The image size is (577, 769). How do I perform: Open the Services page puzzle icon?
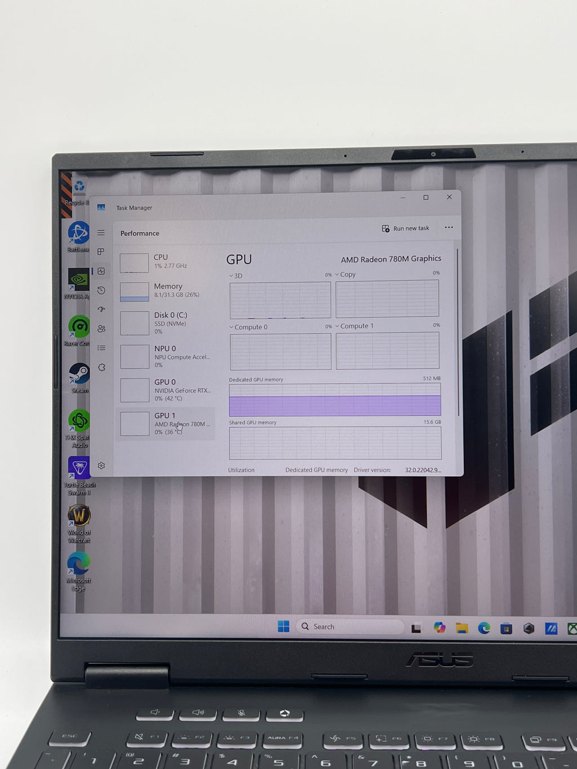(x=101, y=367)
